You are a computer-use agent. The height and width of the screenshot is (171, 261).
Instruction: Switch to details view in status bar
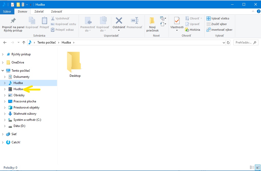pos(253,167)
